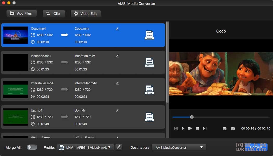Click the preview seek slider handle
The image size is (273, 156).
(x=192, y=117)
